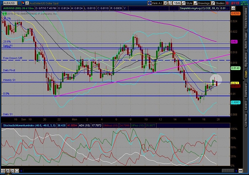Click the Daily R1 line label
This screenshot has width=249, height=175.
coord(8,46)
